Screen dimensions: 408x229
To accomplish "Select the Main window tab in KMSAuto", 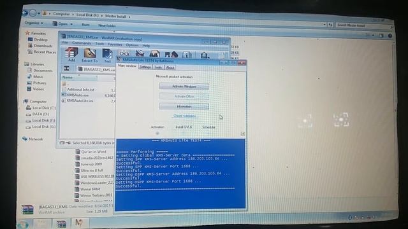I will (x=127, y=66).
